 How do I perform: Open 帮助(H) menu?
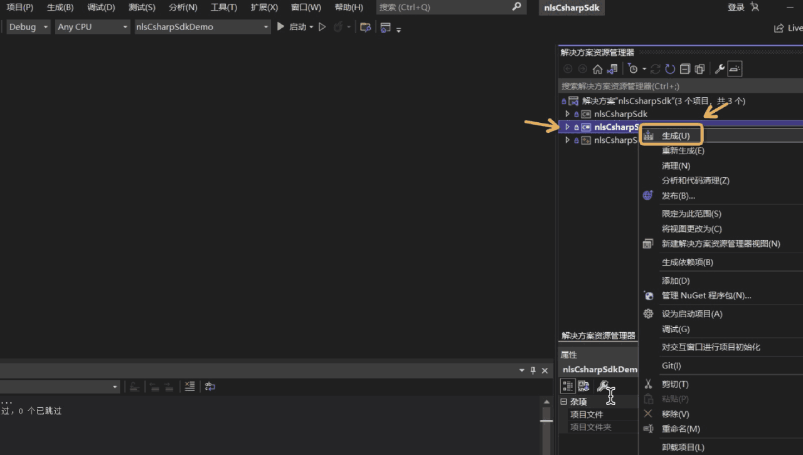click(349, 7)
